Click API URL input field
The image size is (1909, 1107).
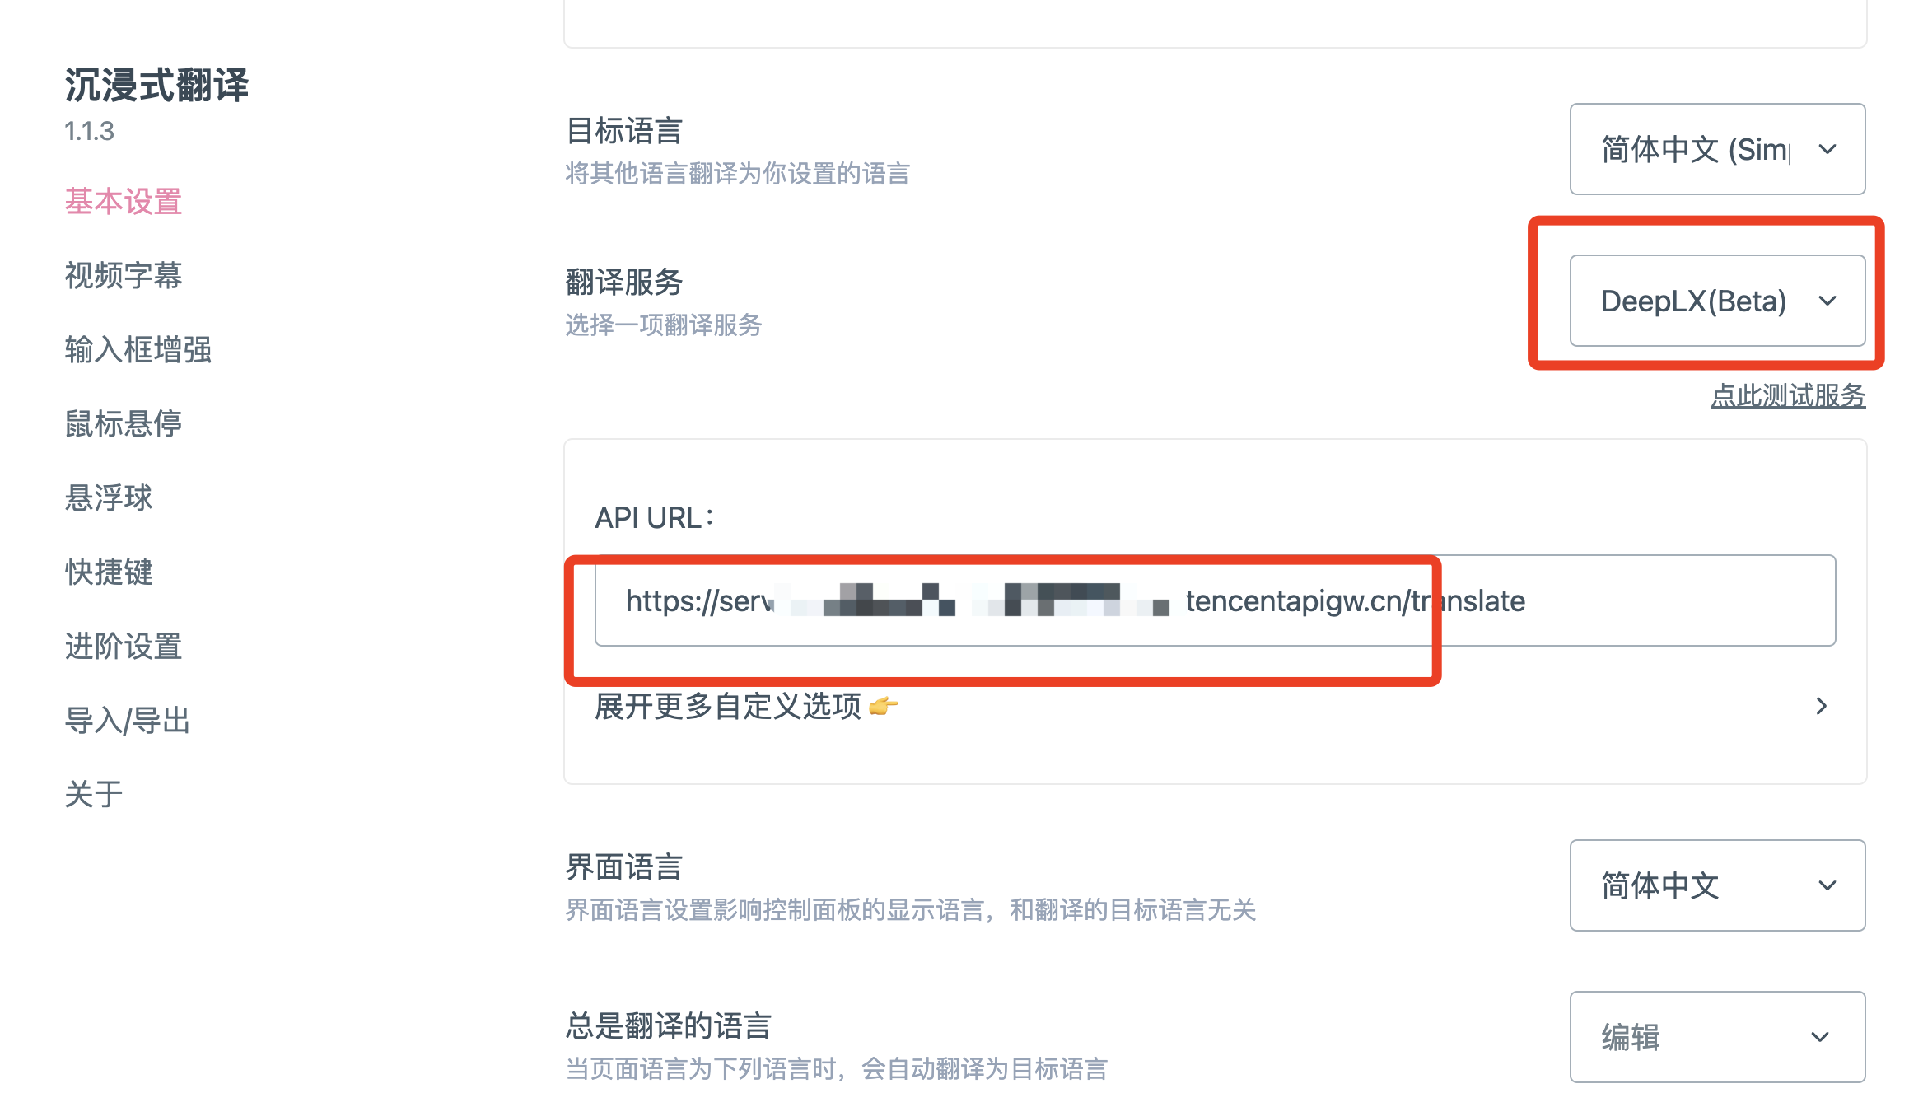1212,602
